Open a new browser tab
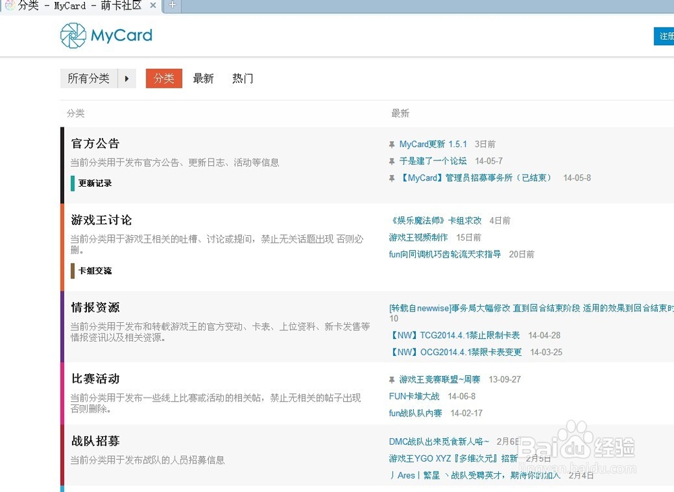This screenshot has width=674, height=492. (173, 5)
